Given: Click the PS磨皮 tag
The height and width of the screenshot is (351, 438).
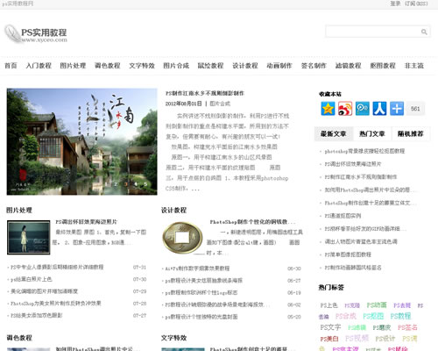Looking at the screenshot, I should [x=382, y=327].
